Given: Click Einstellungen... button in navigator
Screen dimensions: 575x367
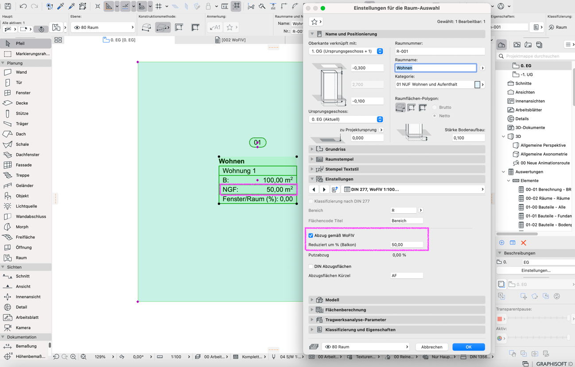Looking at the screenshot, I should (536, 270).
